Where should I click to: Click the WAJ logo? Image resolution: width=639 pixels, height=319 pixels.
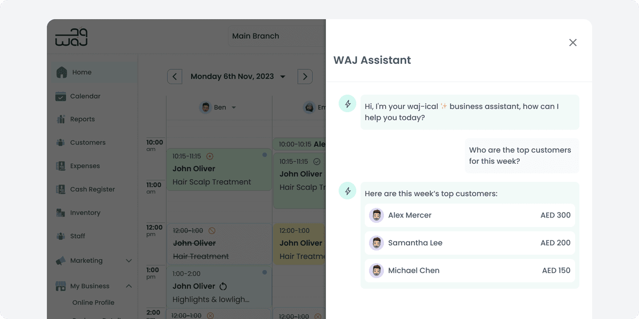[71, 37]
